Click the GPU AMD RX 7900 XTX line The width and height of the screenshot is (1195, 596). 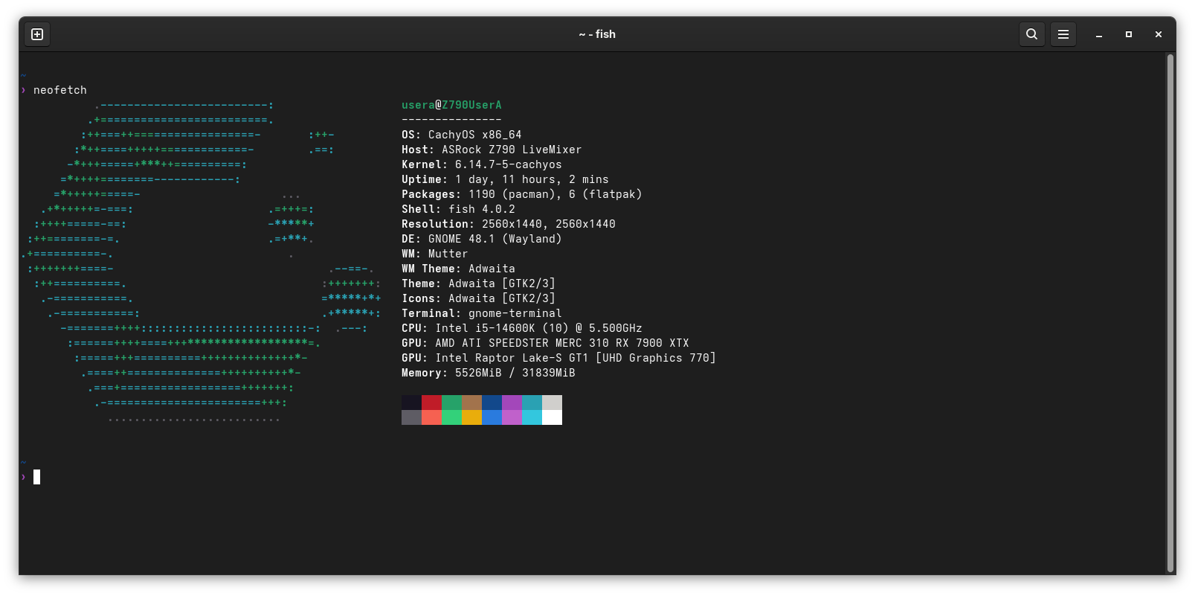[x=545, y=343]
